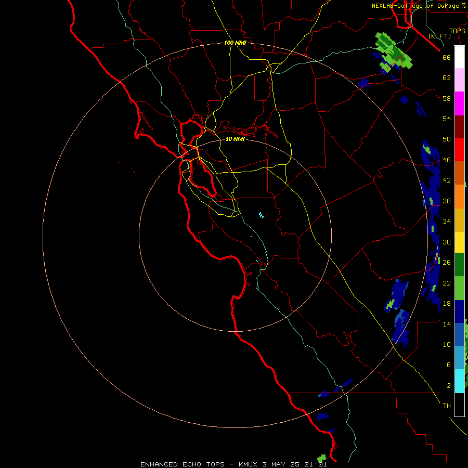Image resolution: width=468 pixels, height=468 pixels.
Task: Click the legend value "22"
Action: 447,283
